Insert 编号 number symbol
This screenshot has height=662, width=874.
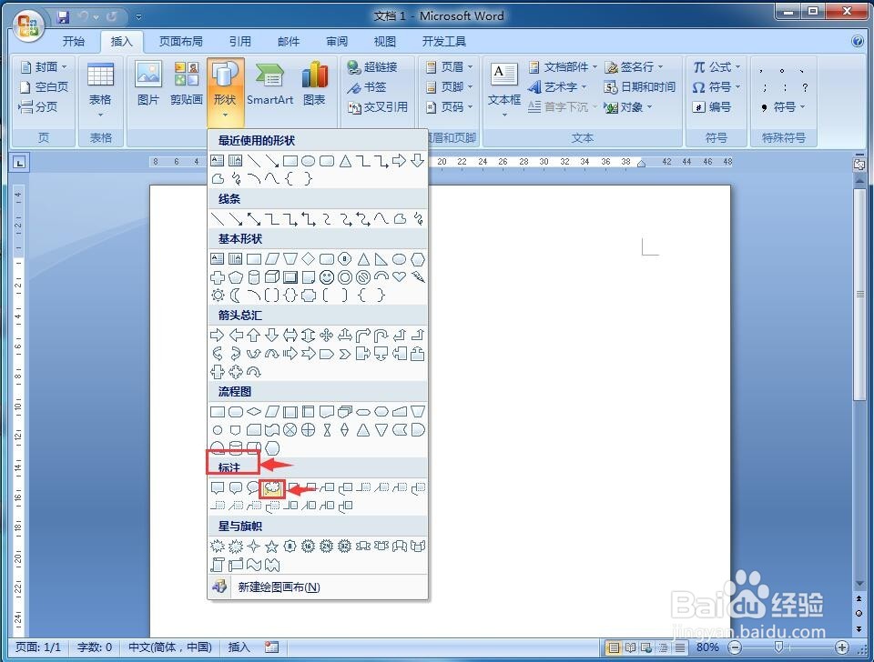(712, 107)
